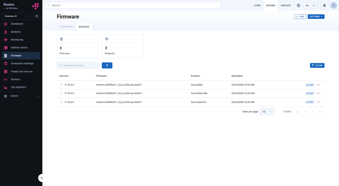This screenshot has width=339, height=186.
Task: Click the globe icon in top bar
Action: click(x=299, y=5)
